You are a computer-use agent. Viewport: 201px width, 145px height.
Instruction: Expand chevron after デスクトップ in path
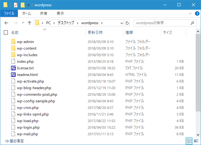click(78, 23)
